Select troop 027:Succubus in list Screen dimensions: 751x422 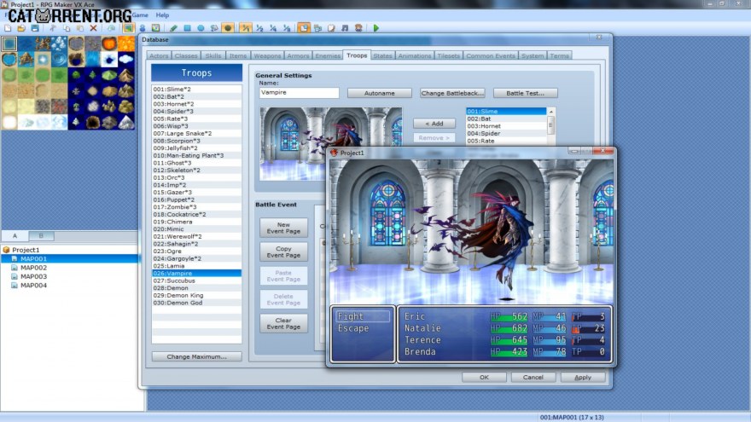[x=197, y=280]
